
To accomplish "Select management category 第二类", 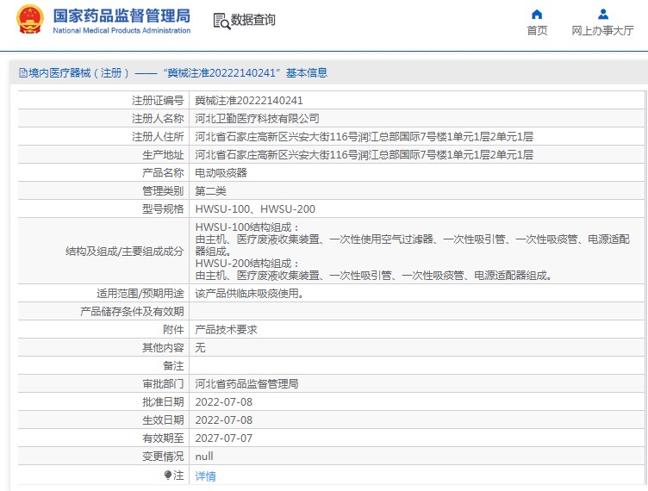I will [x=211, y=191].
